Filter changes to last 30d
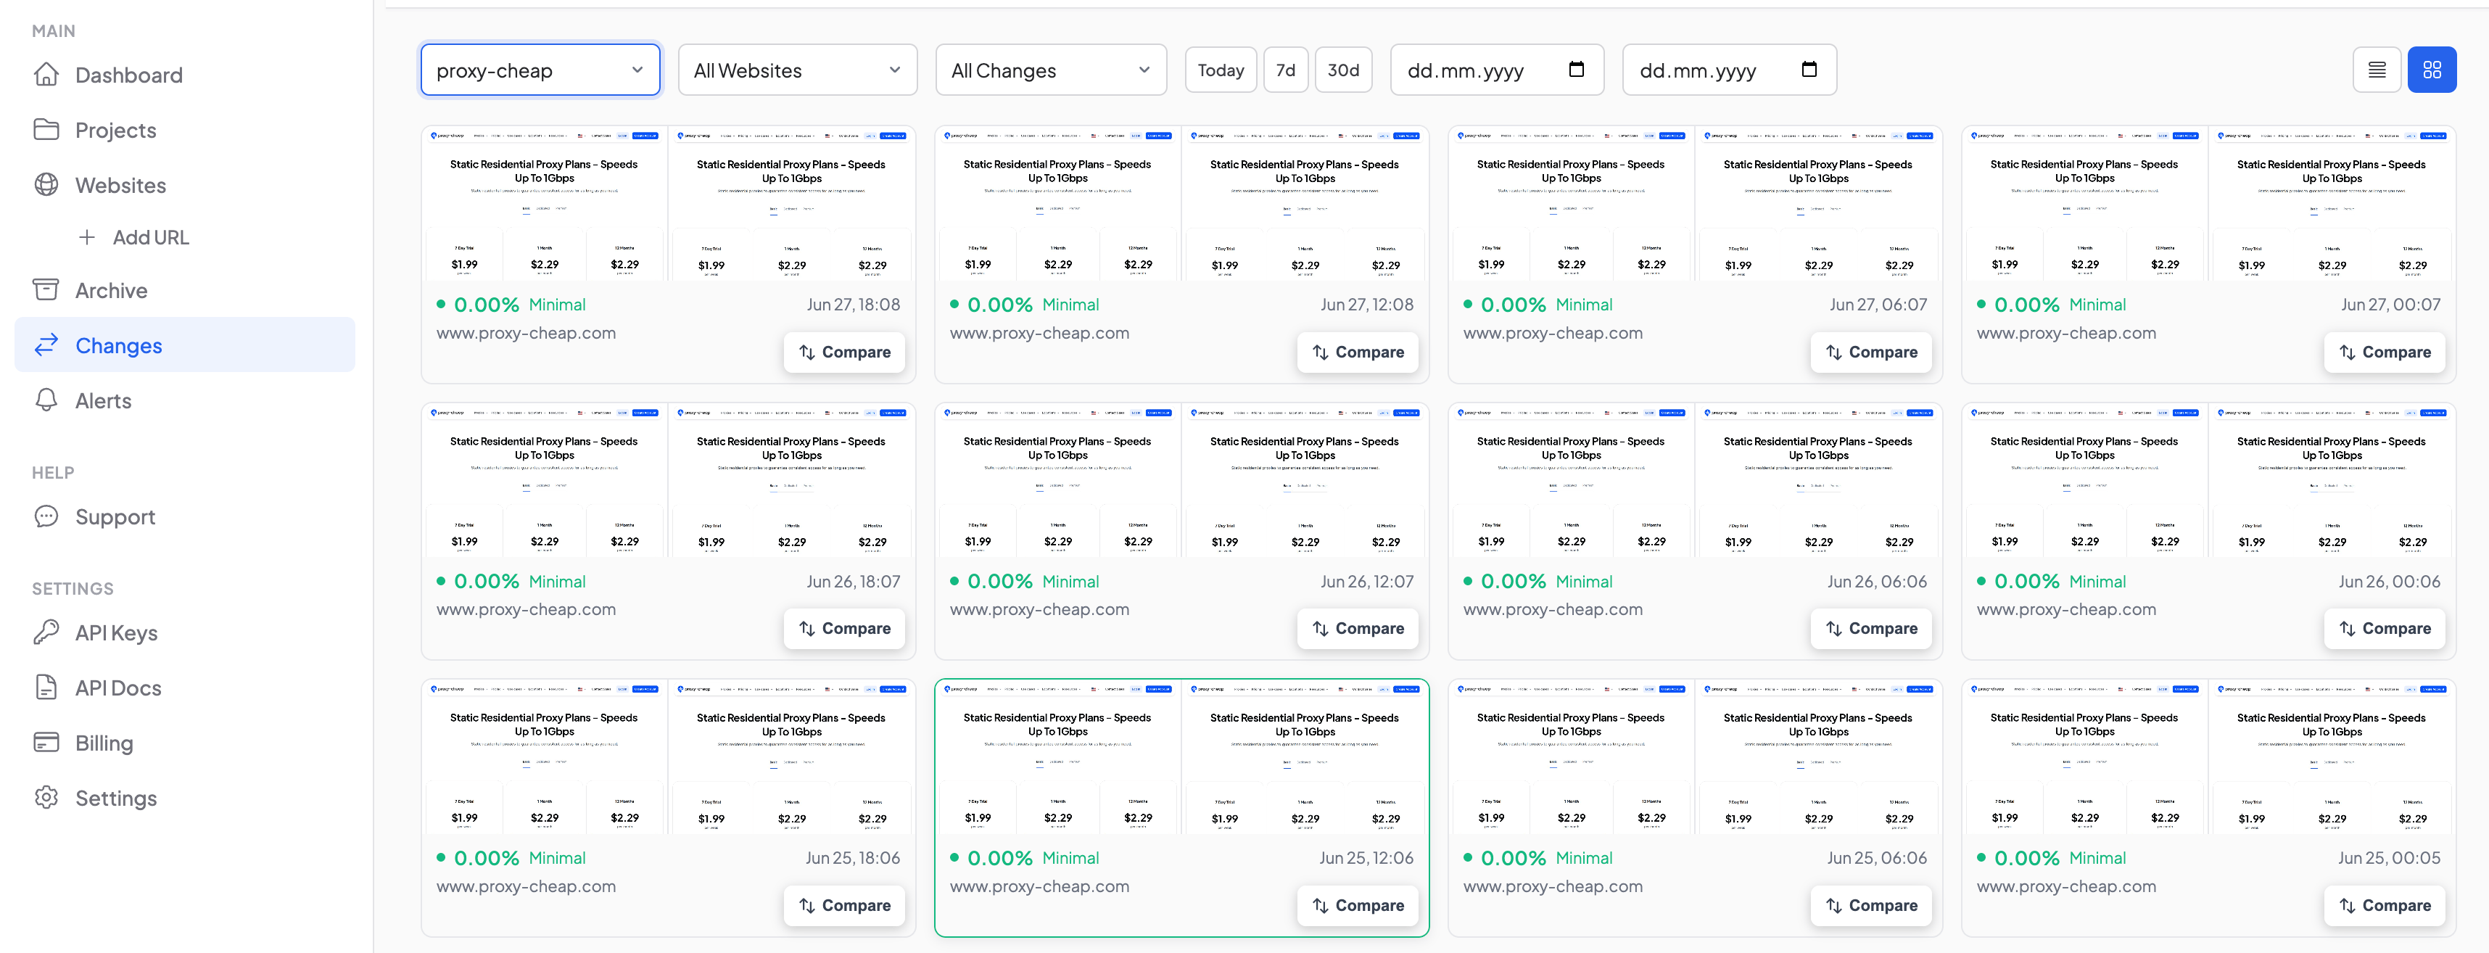 coord(1343,70)
